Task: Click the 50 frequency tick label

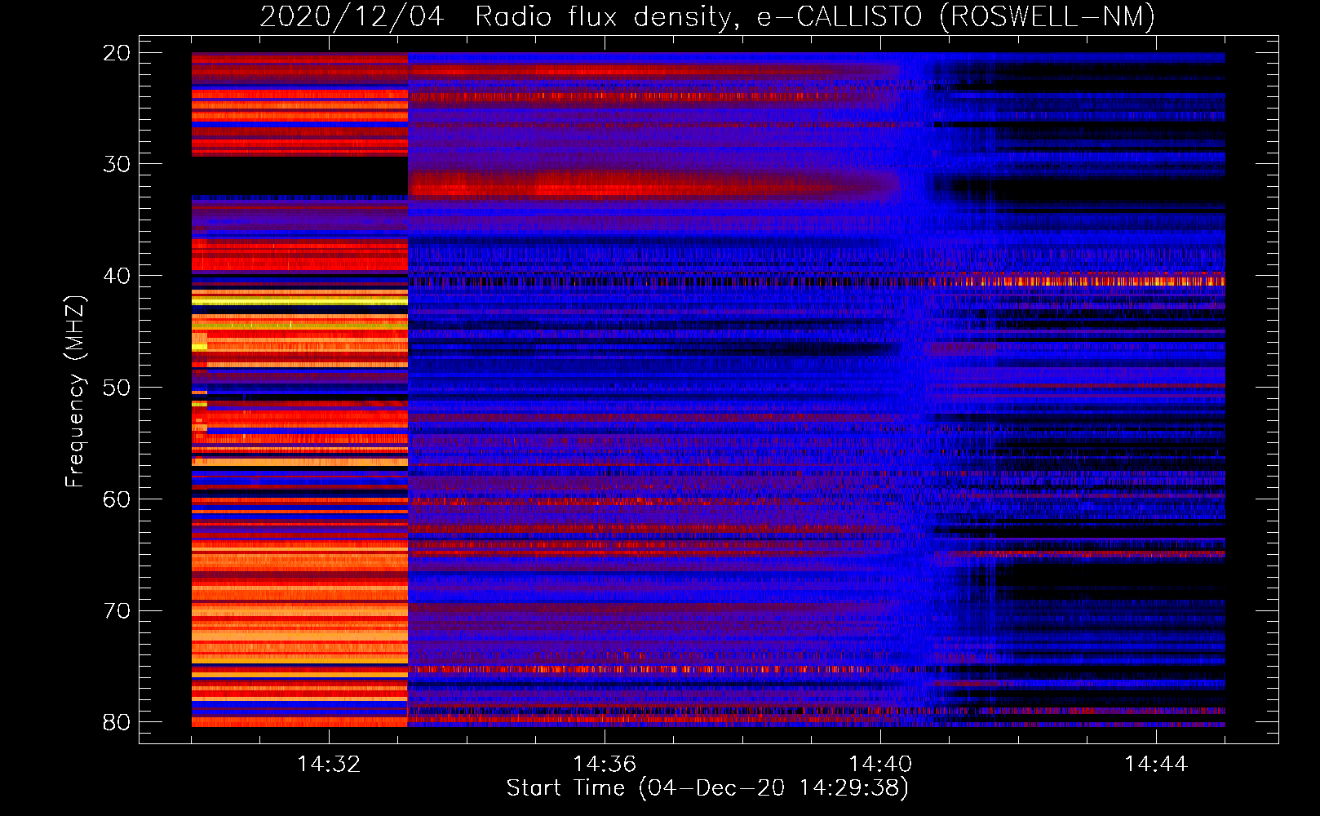Action: [x=117, y=388]
